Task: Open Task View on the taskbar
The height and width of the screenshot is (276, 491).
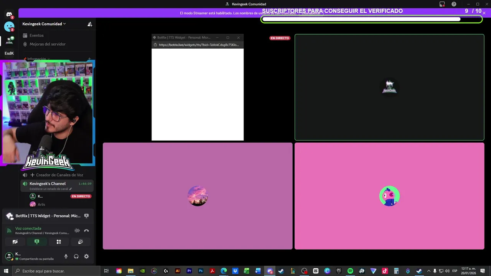Action: 106,271
